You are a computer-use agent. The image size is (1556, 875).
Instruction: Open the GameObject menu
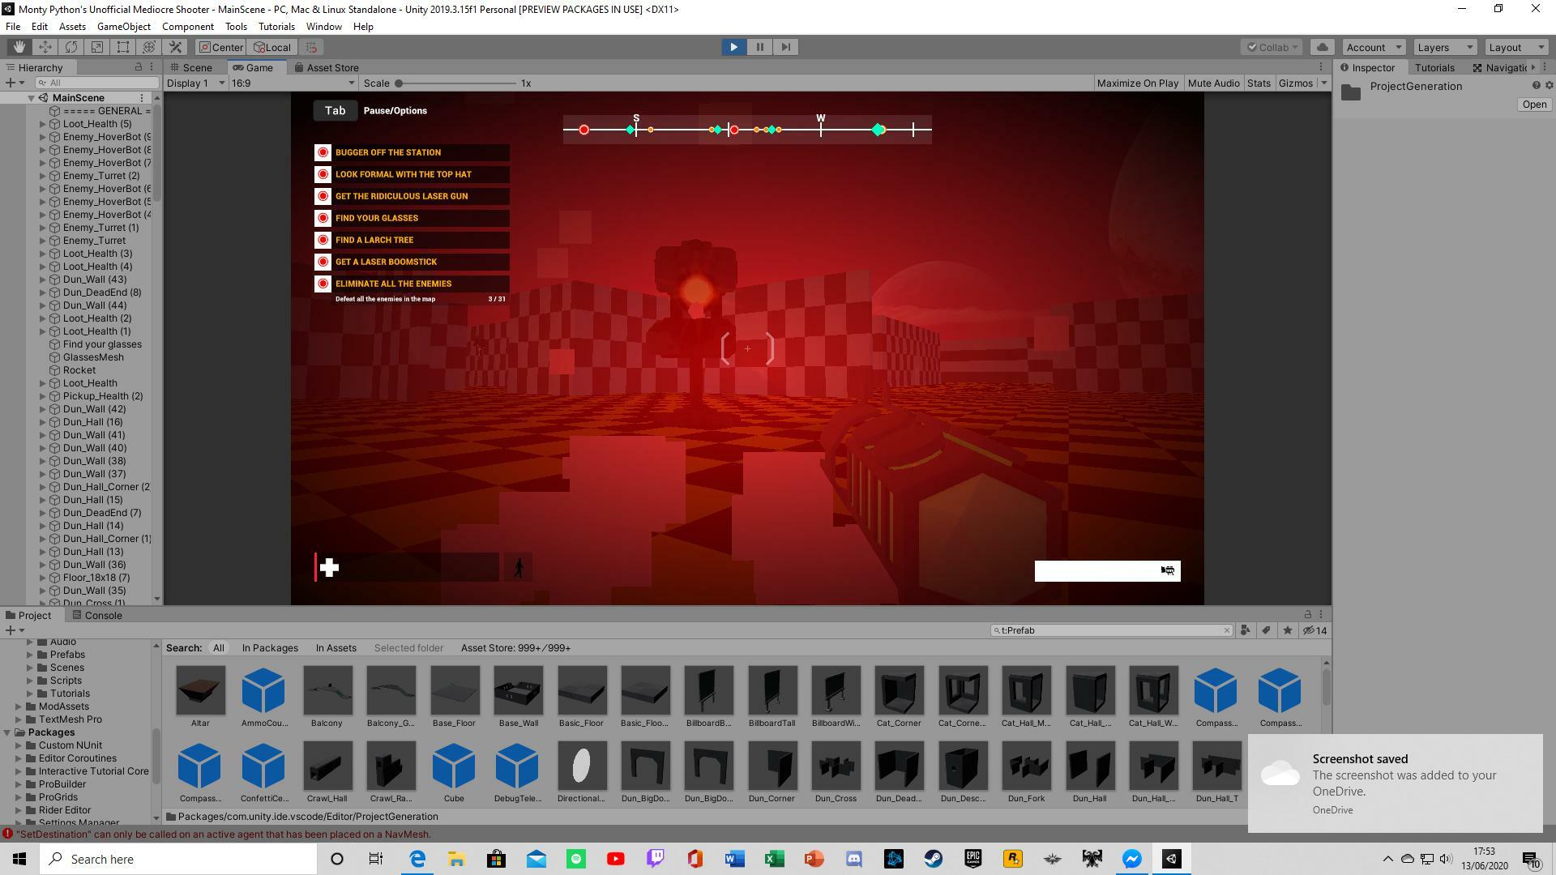click(123, 27)
